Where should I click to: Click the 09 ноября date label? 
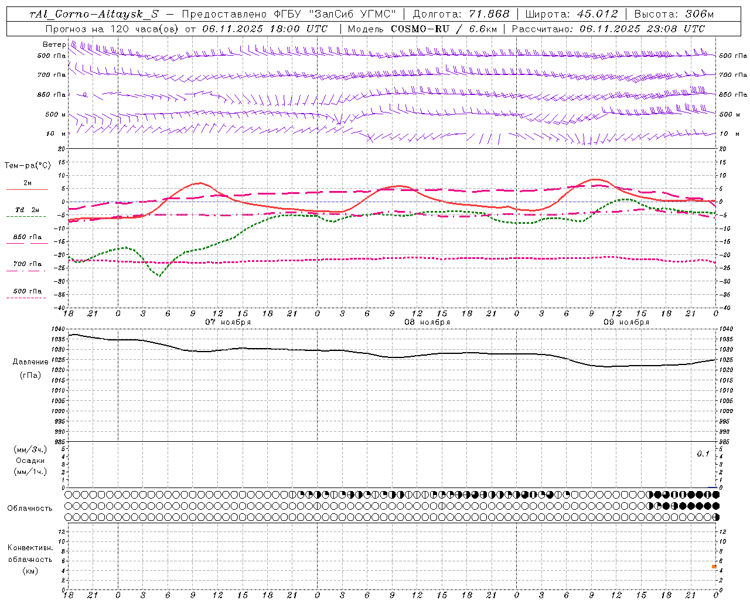(626, 322)
